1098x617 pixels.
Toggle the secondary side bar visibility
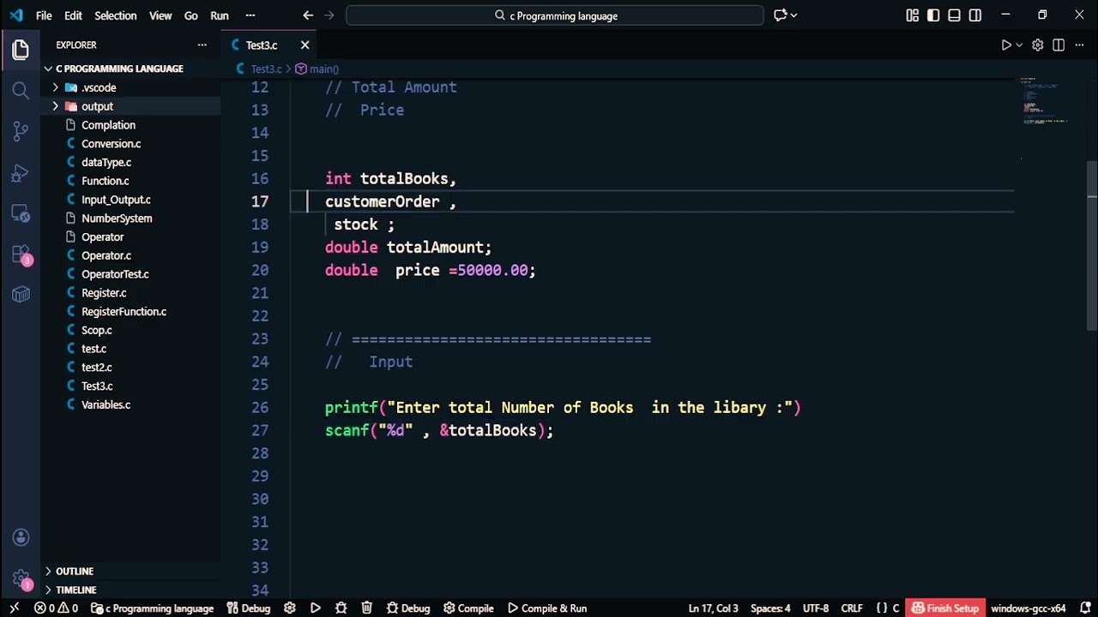[975, 15]
